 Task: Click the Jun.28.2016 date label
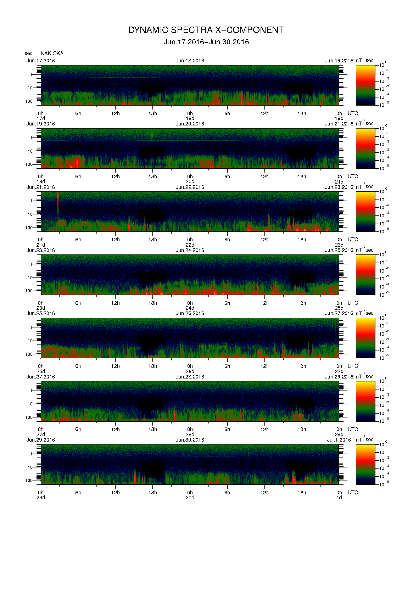190,377
